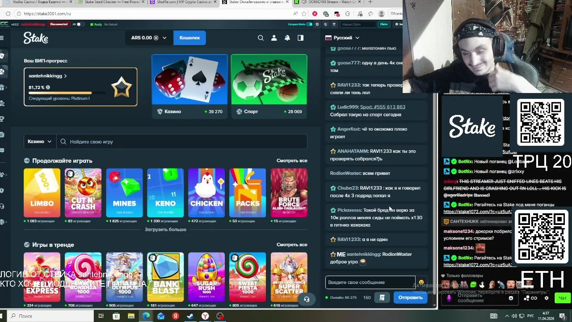Open the user profile icon

274,38
